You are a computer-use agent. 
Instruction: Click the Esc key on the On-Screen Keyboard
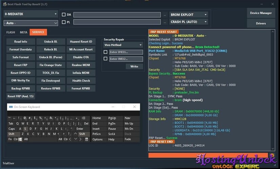pyautogui.click(x=9, y=118)
